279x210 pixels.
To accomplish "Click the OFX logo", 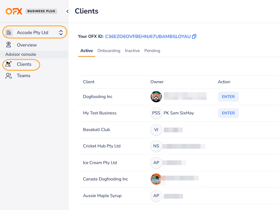I will 14,11.
